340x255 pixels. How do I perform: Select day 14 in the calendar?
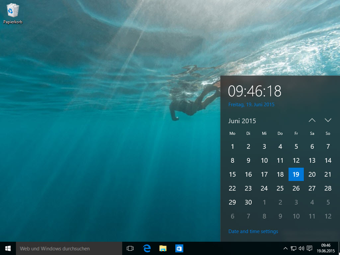[x=328, y=160]
